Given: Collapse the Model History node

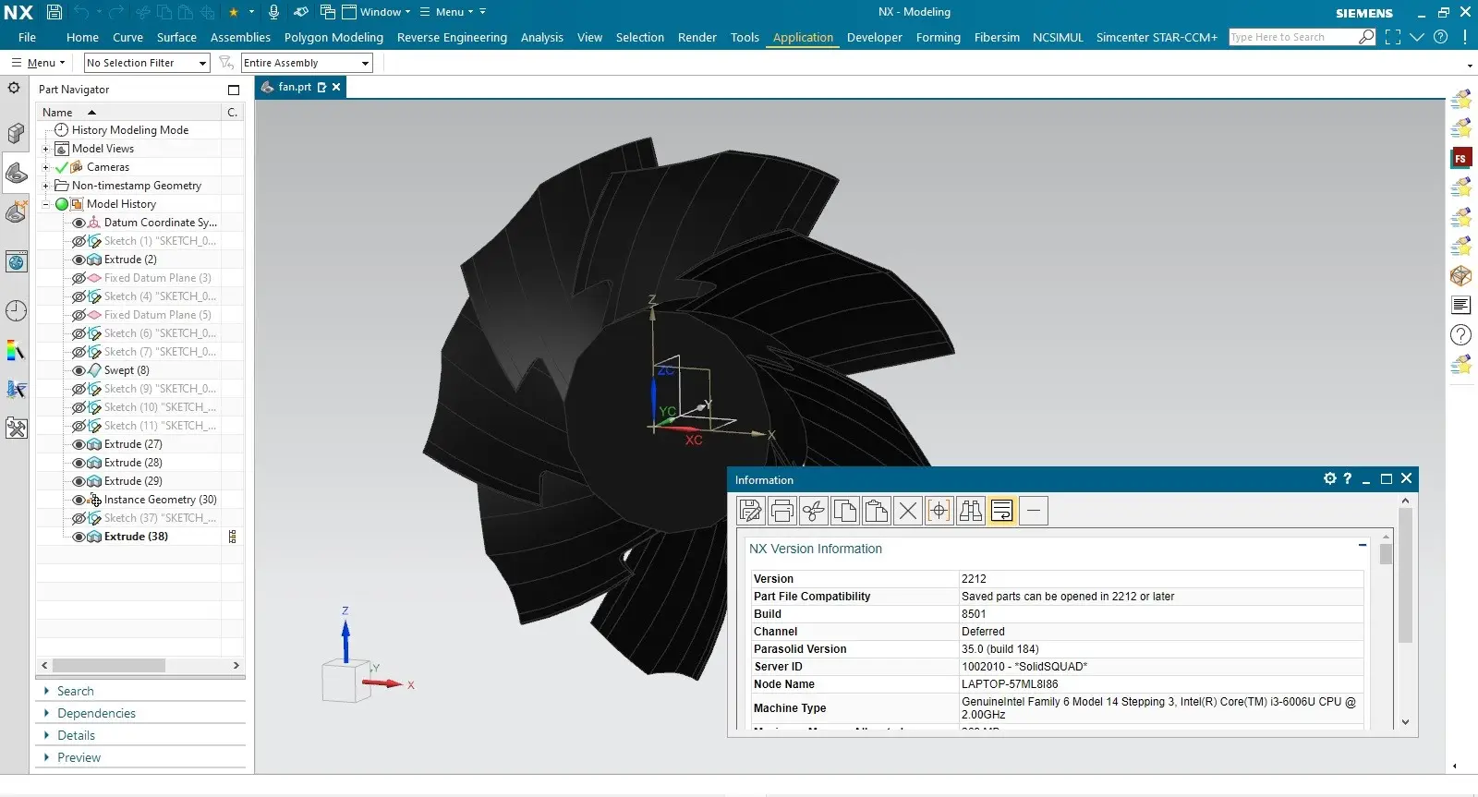Looking at the screenshot, I should pyautogui.click(x=45, y=204).
